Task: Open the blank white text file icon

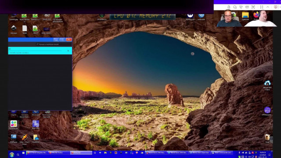Action: point(25,29)
